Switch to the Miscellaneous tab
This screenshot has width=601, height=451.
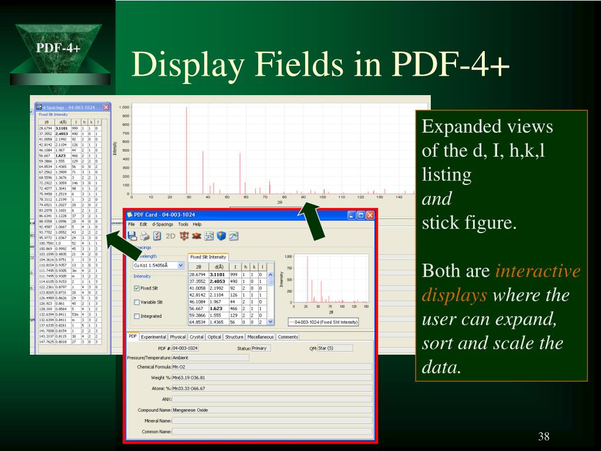pyautogui.click(x=261, y=336)
